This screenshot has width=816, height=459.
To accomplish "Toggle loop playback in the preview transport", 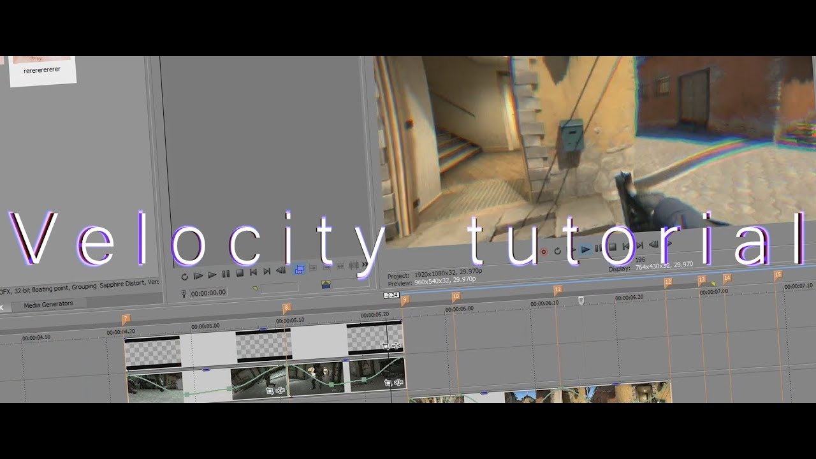I will (558, 251).
